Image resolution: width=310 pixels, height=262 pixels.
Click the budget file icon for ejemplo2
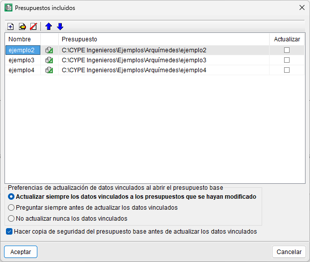[49, 50]
